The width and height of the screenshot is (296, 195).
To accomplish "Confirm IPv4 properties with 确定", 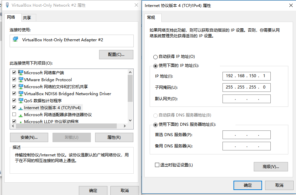I will (248, 185).
